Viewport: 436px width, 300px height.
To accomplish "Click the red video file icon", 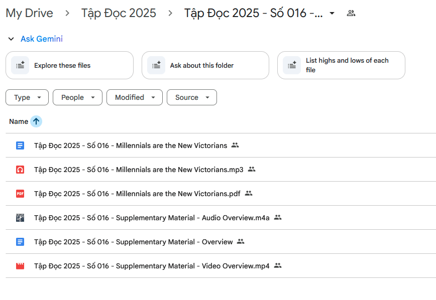I will (x=20, y=266).
